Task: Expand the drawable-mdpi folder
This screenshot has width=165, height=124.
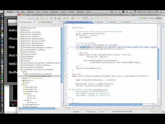Action: (x=24, y=91)
